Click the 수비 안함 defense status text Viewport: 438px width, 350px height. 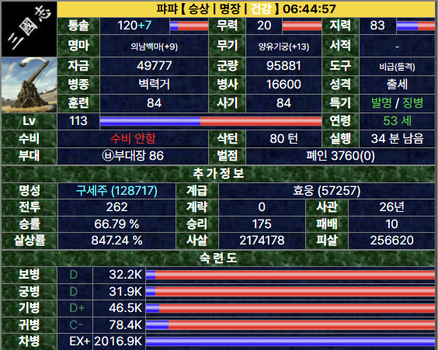(x=133, y=138)
